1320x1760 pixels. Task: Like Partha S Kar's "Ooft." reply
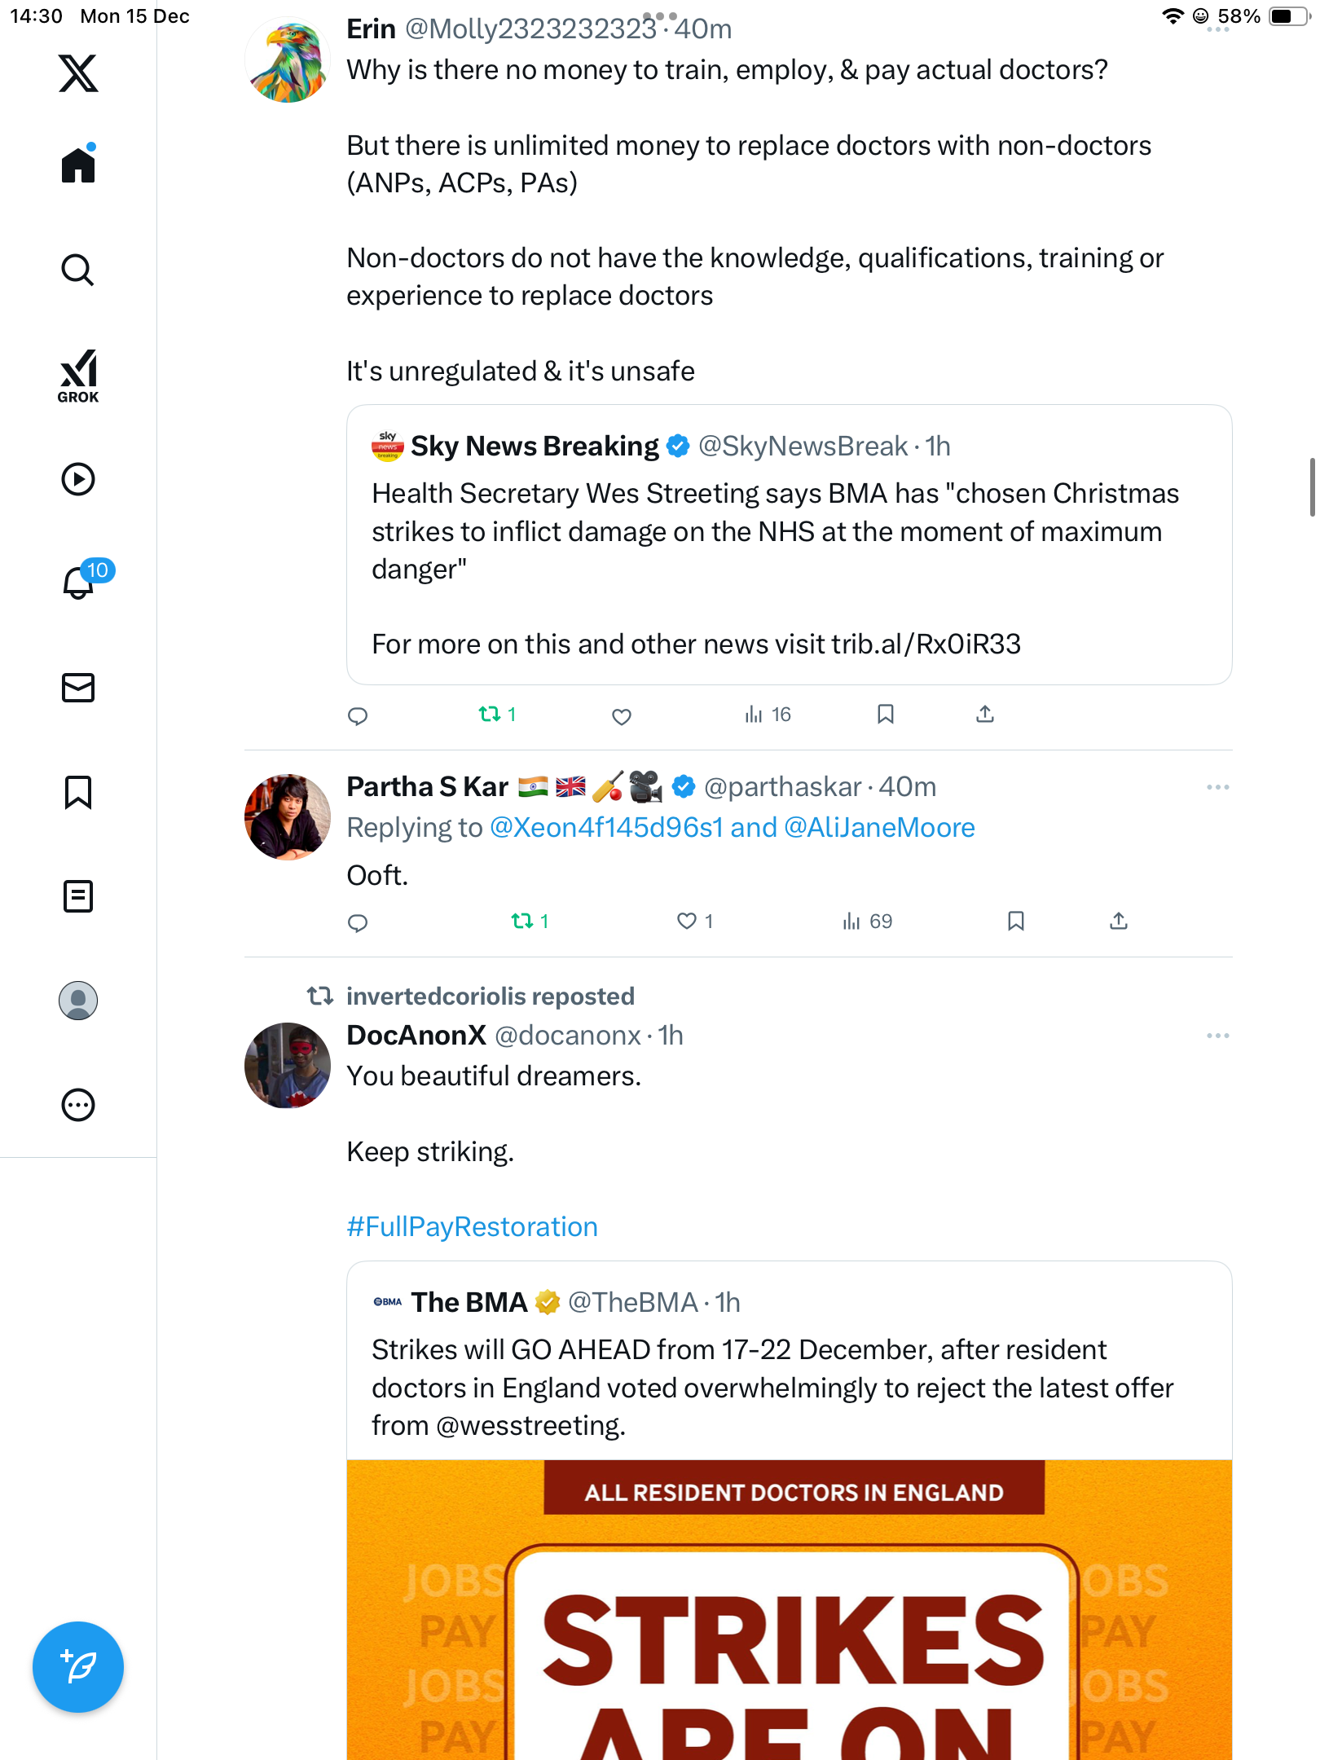tap(687, 921)
